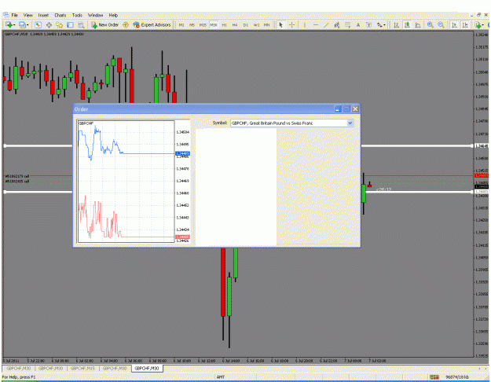This screenshot has height=382, width=491.
Task: Expand the Symbol dropdown in Order dialog
Action: click(350, 123)
